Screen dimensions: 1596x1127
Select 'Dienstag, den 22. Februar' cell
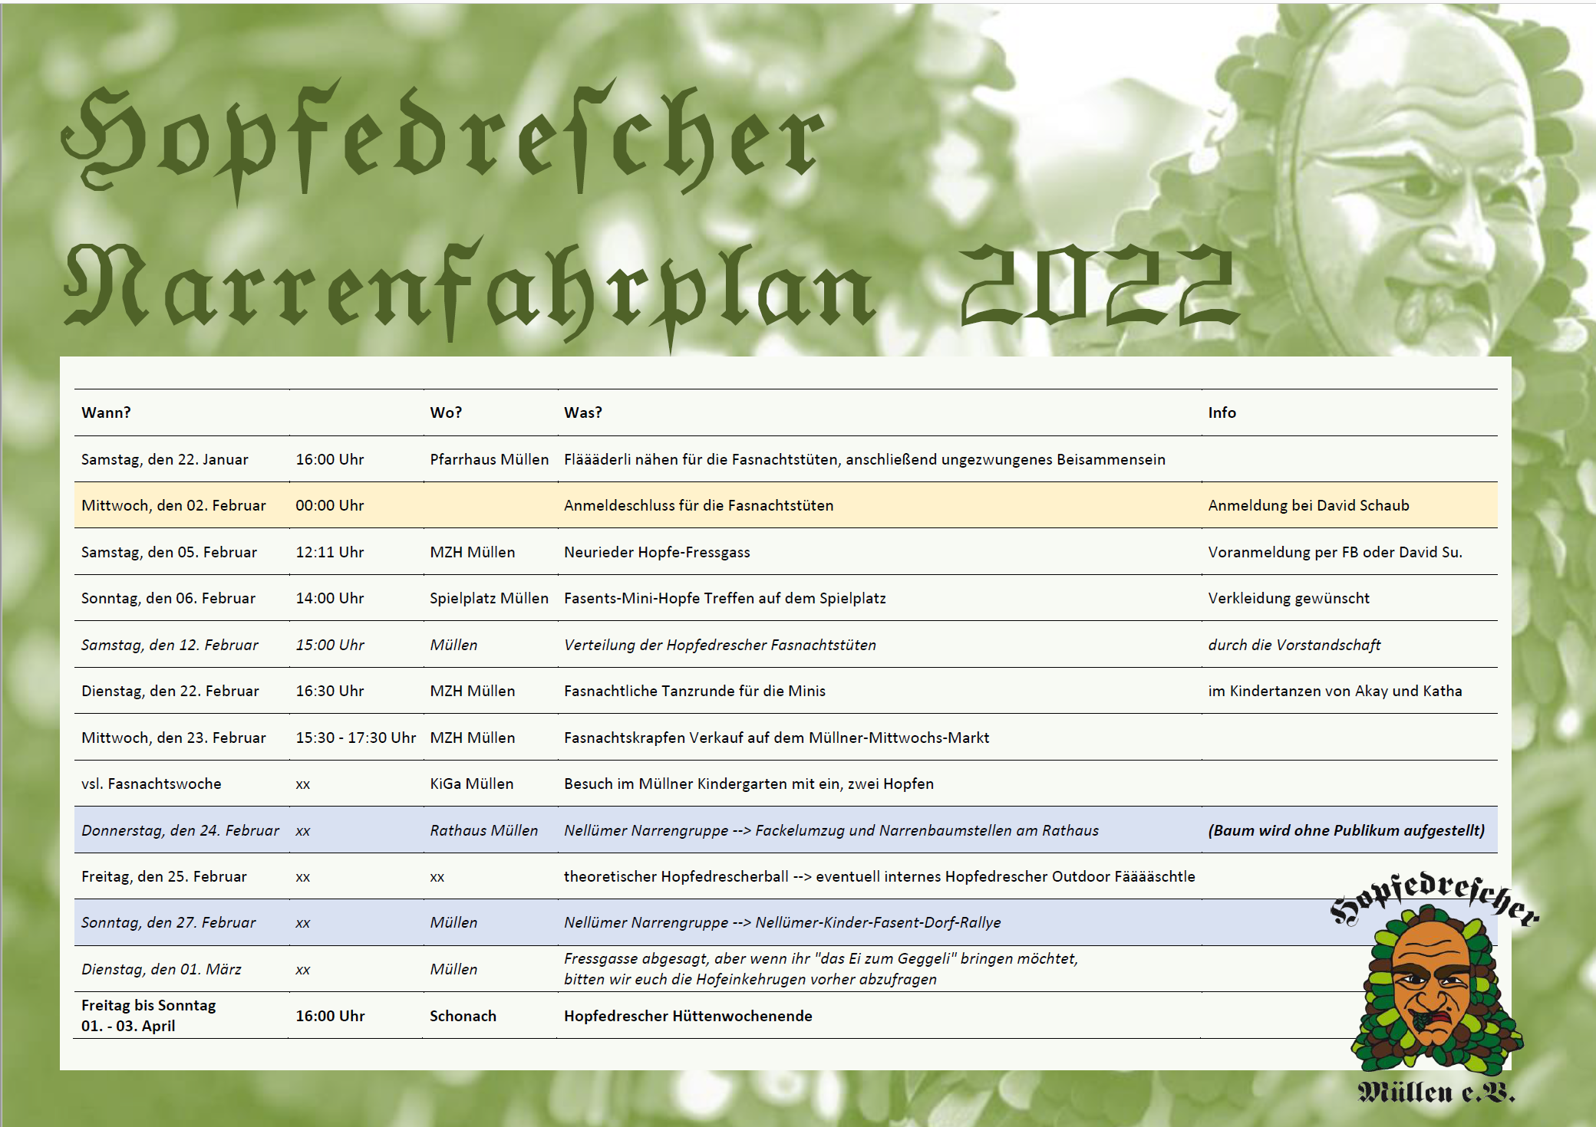click(170, 691)
